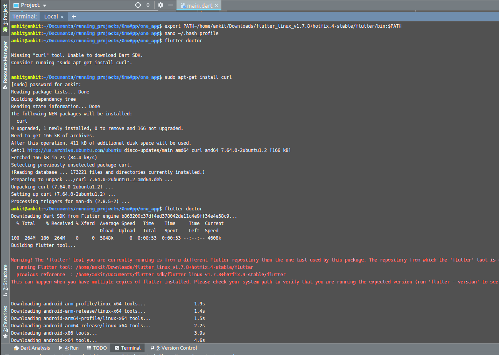Image resolution: width=499 pixels, height=355 pixels.
Task: Click 'Downloading android-arm64-release/linux-x64 tools' line
Action: (x=81, y=326)
